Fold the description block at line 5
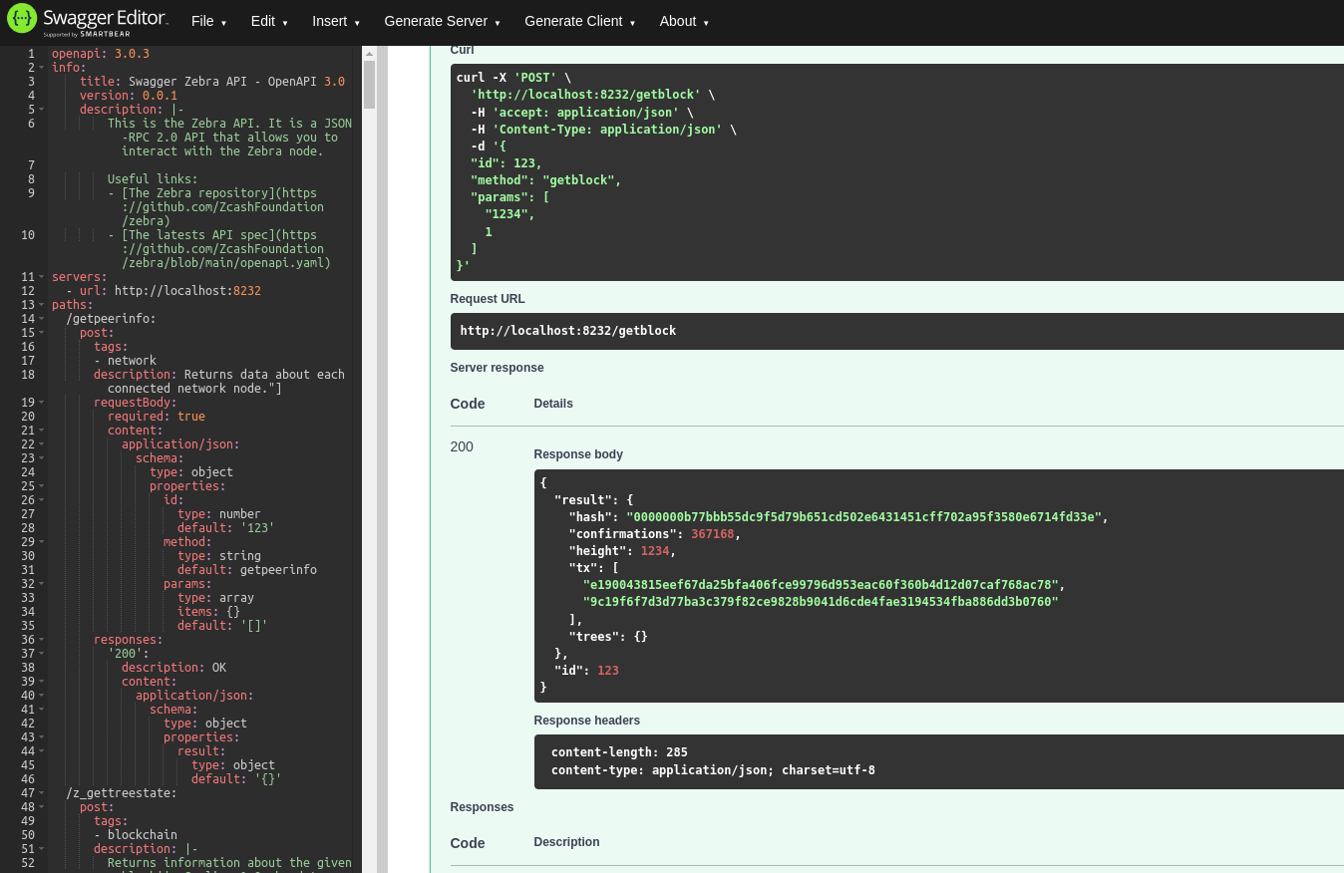1344x873 pixels. pyautogui.click(x=42, y=110)
